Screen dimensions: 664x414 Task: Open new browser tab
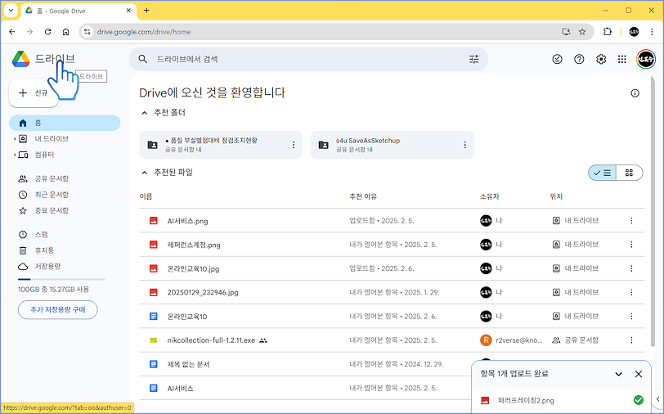click(x=146, y=11)
